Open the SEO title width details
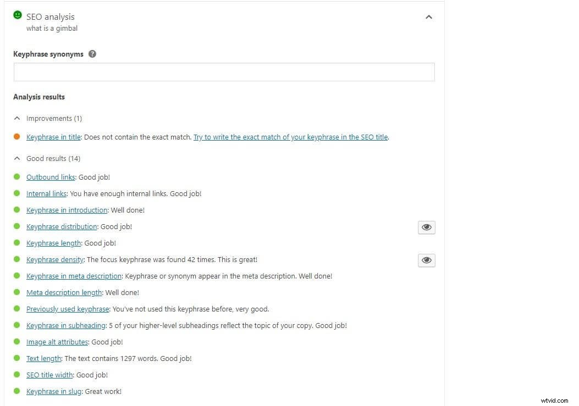This screenshot has width=579, height=406. pos(49,375)
